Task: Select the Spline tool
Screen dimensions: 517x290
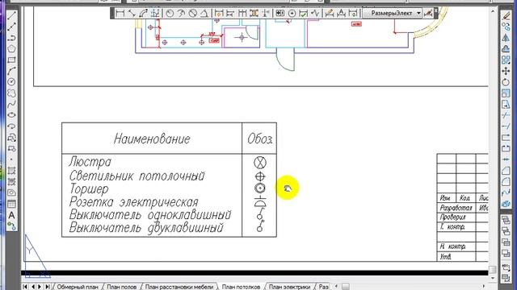Action: [x=11, y=104]
